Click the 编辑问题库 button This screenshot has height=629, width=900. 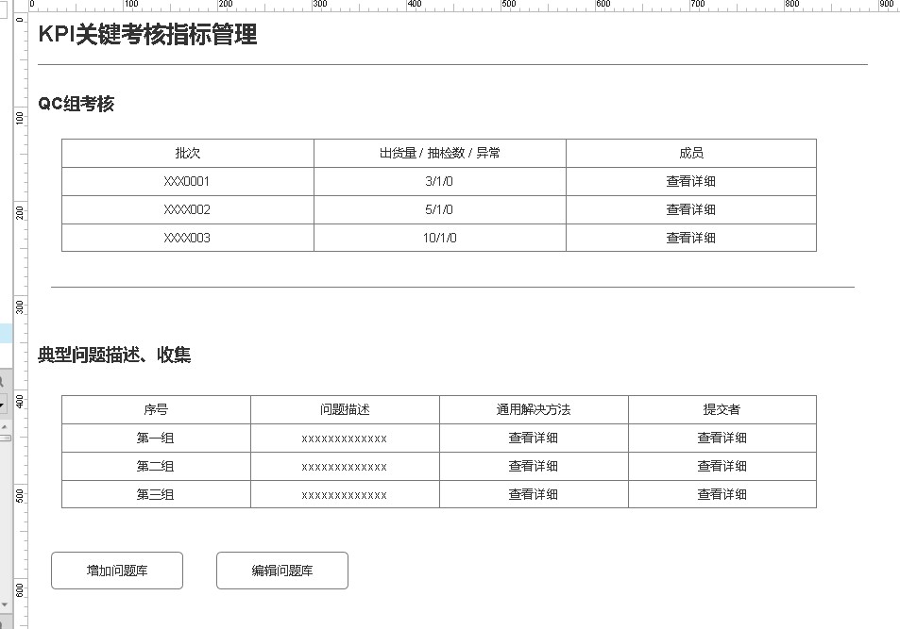pyautogui.click(x=282, y=571)
